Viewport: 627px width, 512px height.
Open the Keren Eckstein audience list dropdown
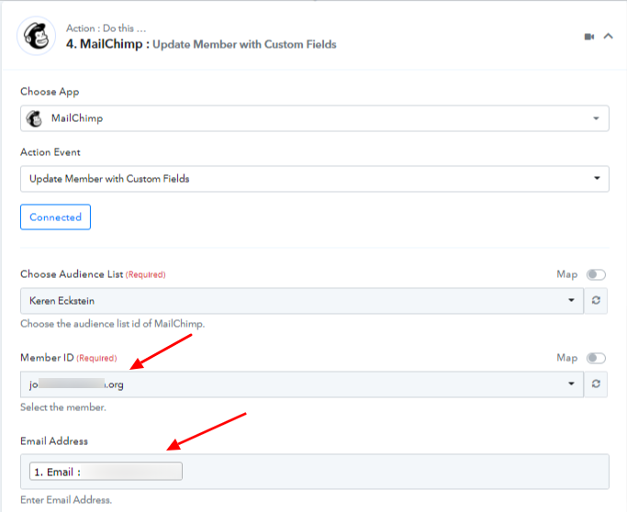coord(302,301)
